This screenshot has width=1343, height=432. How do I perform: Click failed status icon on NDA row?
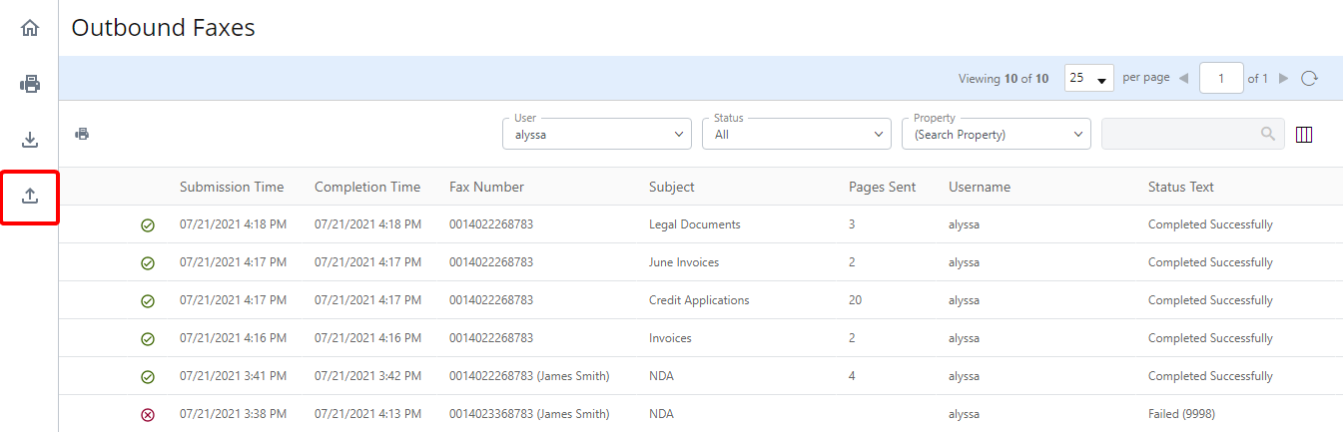[x=148, y=415]
